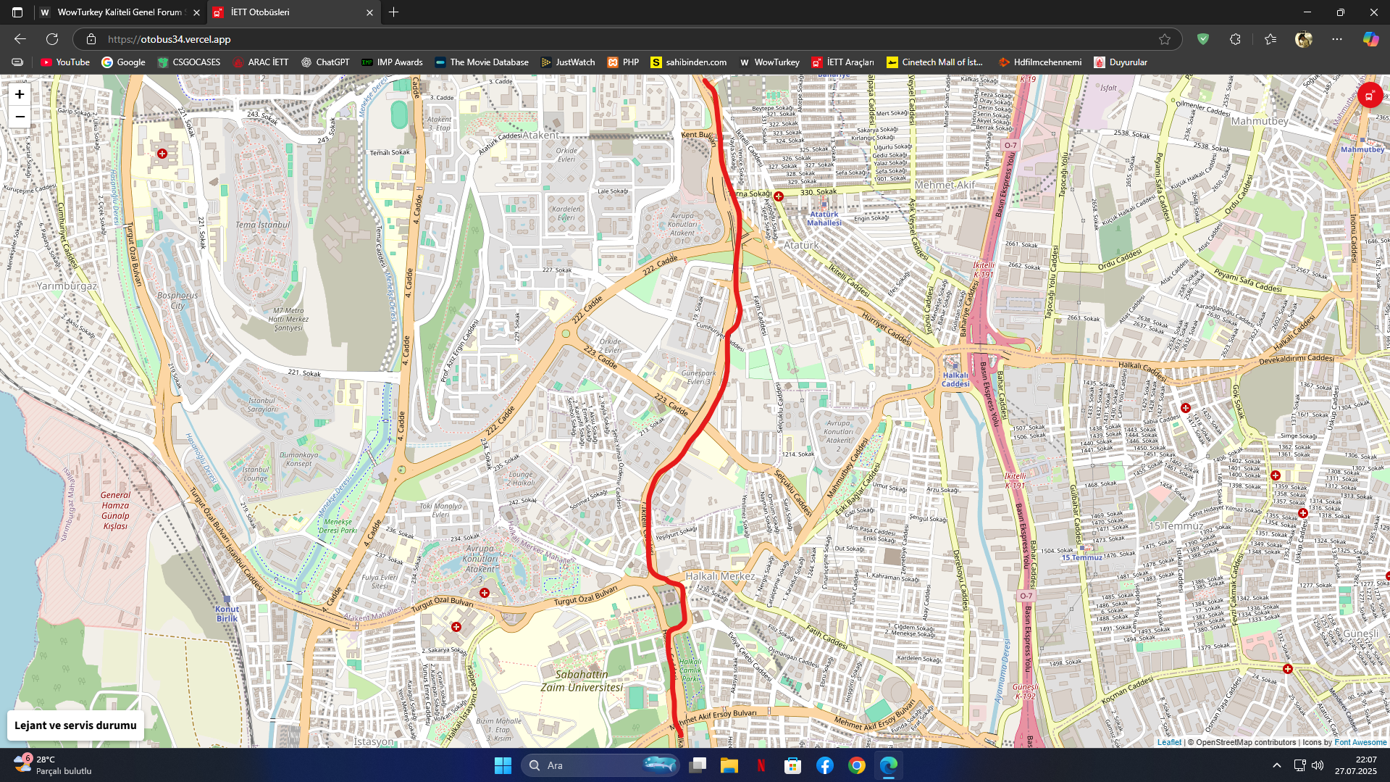The image size is (1390, 782).
Task: Open volume control tray icon
Action: [x=1318, y=765]
